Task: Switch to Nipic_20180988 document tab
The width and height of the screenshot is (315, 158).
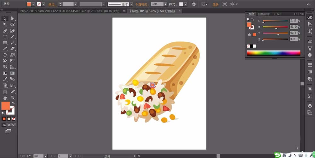Action: 70,11
